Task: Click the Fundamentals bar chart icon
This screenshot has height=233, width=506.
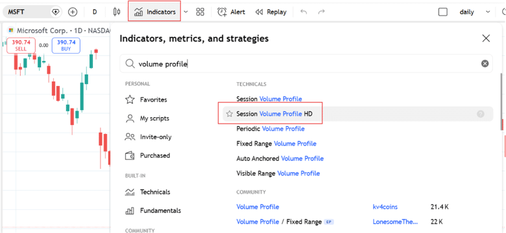Action: [x=130, y=211]
